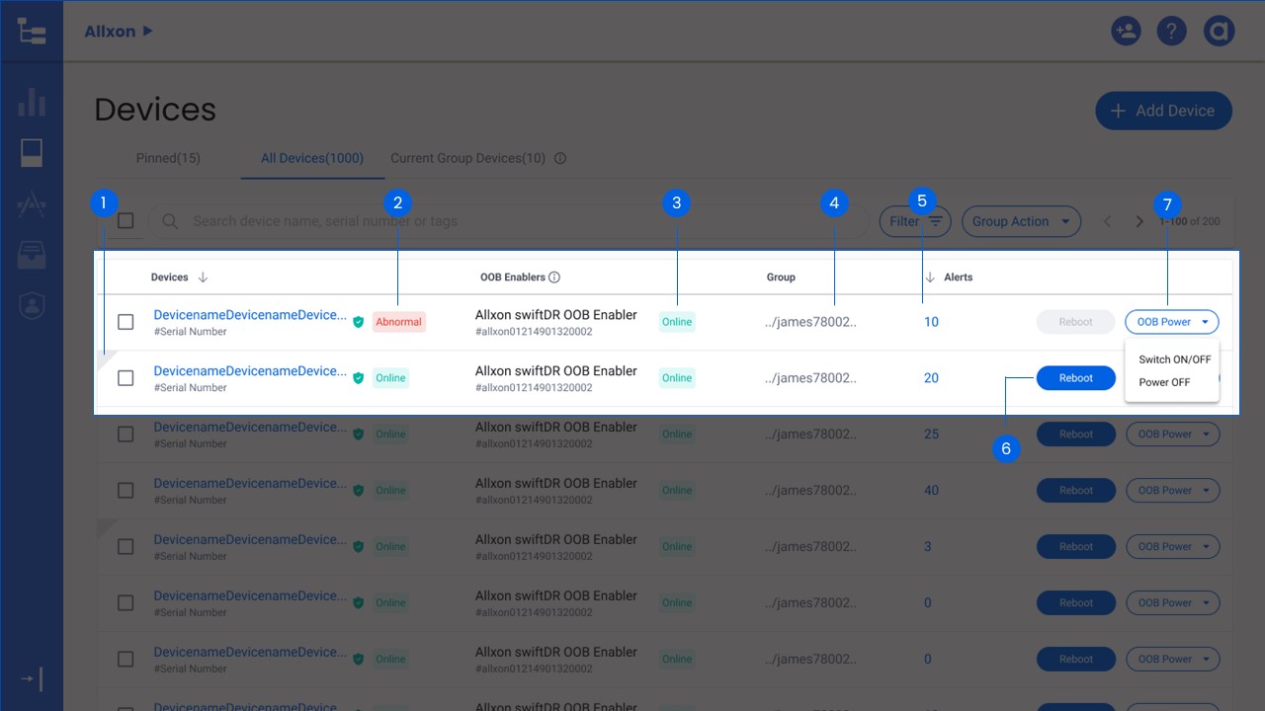This screenshot has width=1265, height=711.
Task: Open the help question mark icon
Action: tap(1171, 31)
